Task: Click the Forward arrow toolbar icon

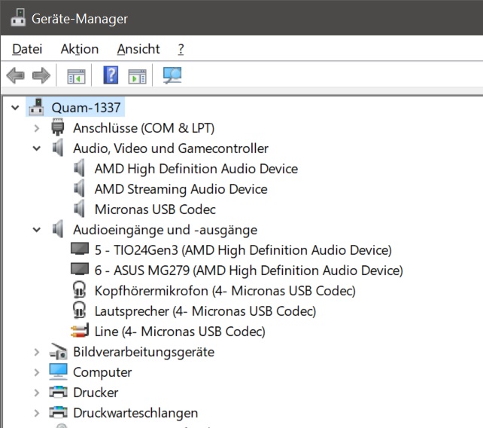Action: point(41,75)
